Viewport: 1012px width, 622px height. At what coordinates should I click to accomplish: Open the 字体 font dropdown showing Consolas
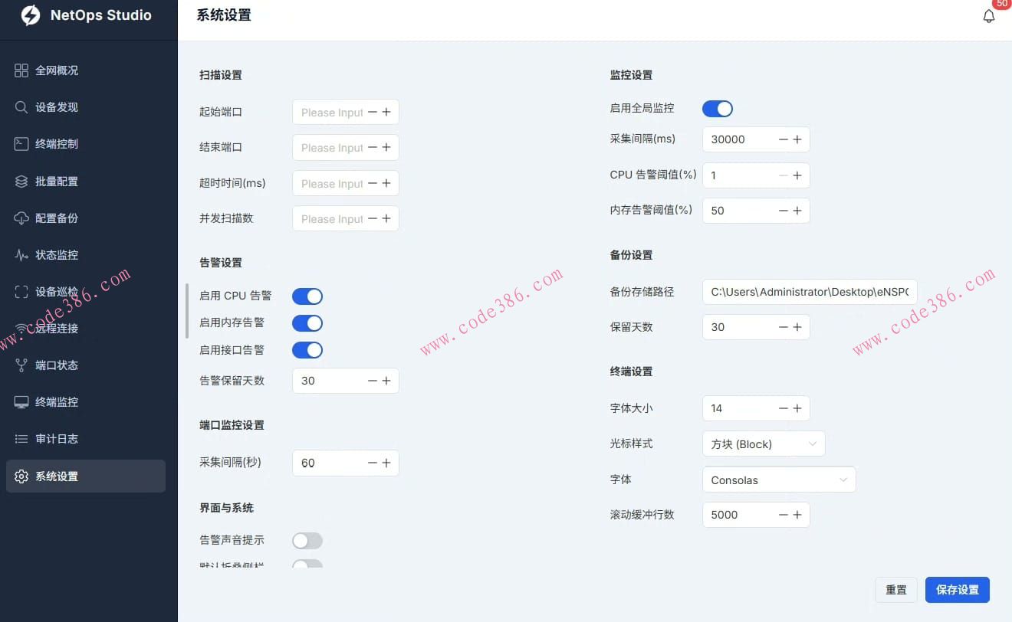tap(779, 479)
